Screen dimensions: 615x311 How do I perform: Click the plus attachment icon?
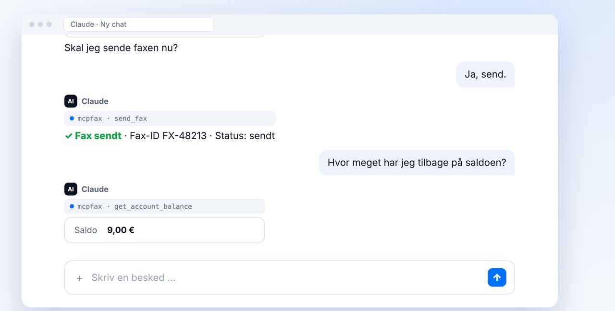(x=79, y=278)
